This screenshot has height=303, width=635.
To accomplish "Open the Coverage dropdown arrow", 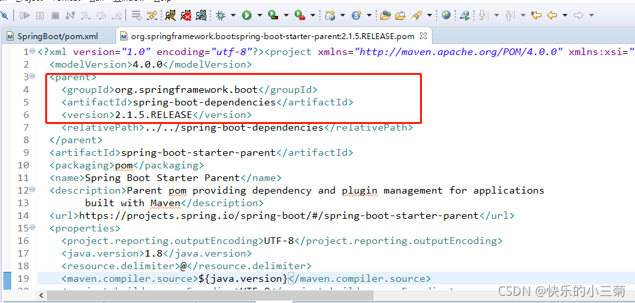I will coord(287,15).
